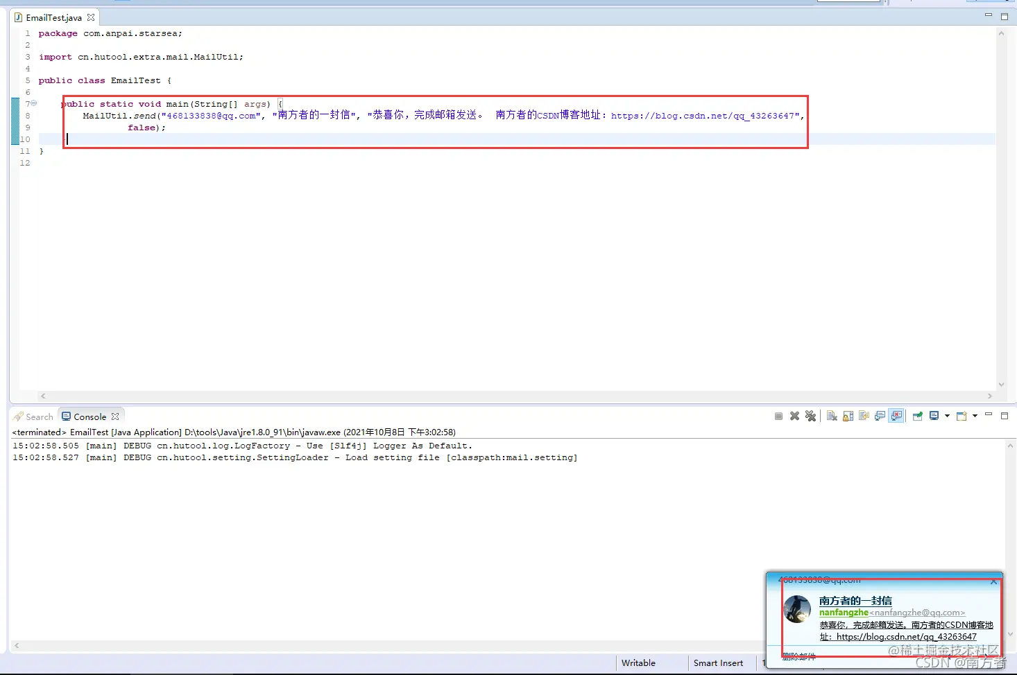The width and height of the screenshot is (1017, 675).
Task: Close the EmailTest.java editor tab
Action: (91, 17)
